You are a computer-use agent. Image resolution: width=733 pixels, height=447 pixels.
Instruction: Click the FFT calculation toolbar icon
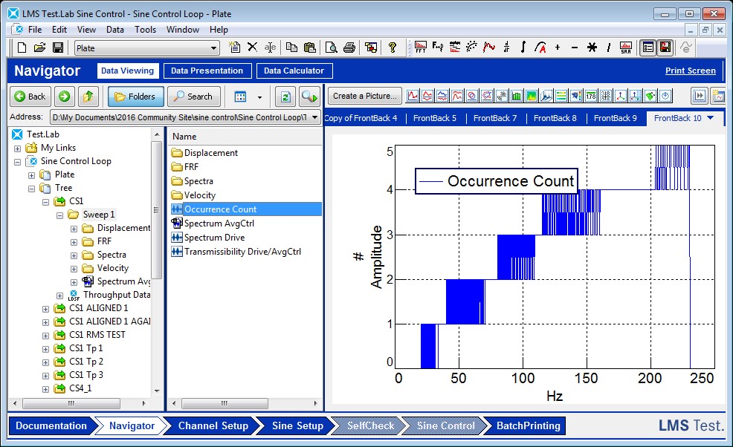click(x=421, y=48)
